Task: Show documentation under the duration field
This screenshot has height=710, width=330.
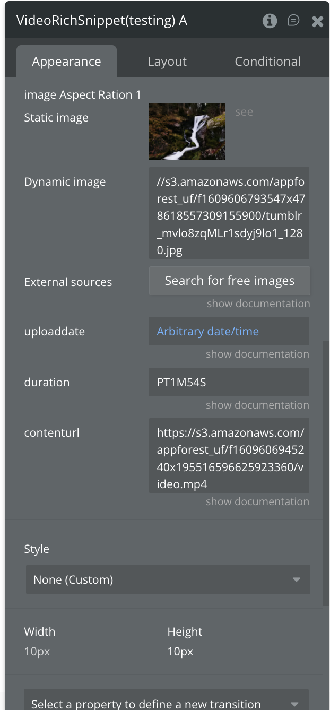Action: 258,405
